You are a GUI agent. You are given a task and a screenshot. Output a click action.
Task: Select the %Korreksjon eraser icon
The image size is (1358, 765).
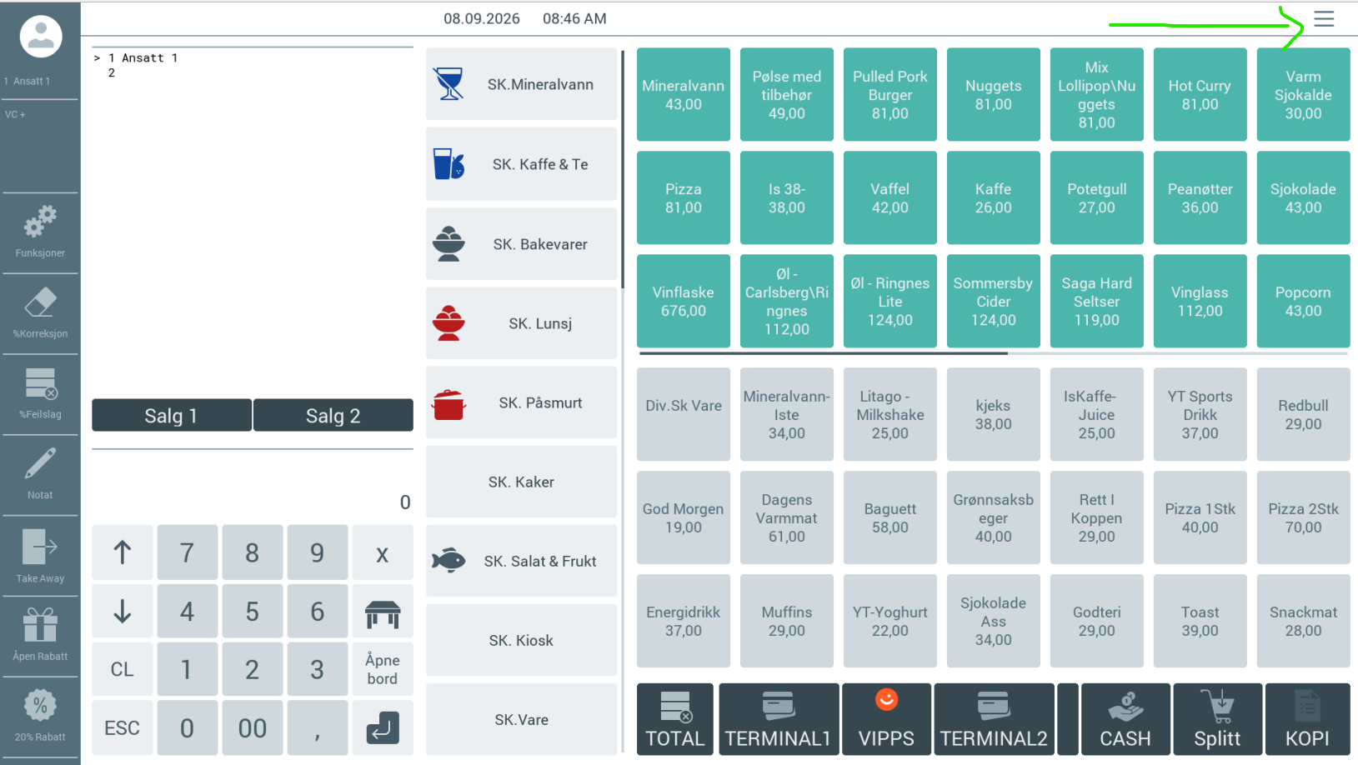click(x=40, y=302)
